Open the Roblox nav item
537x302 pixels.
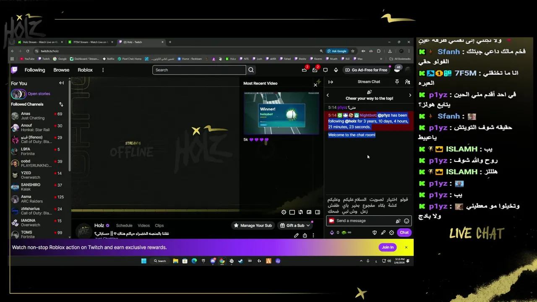point(85,70)
